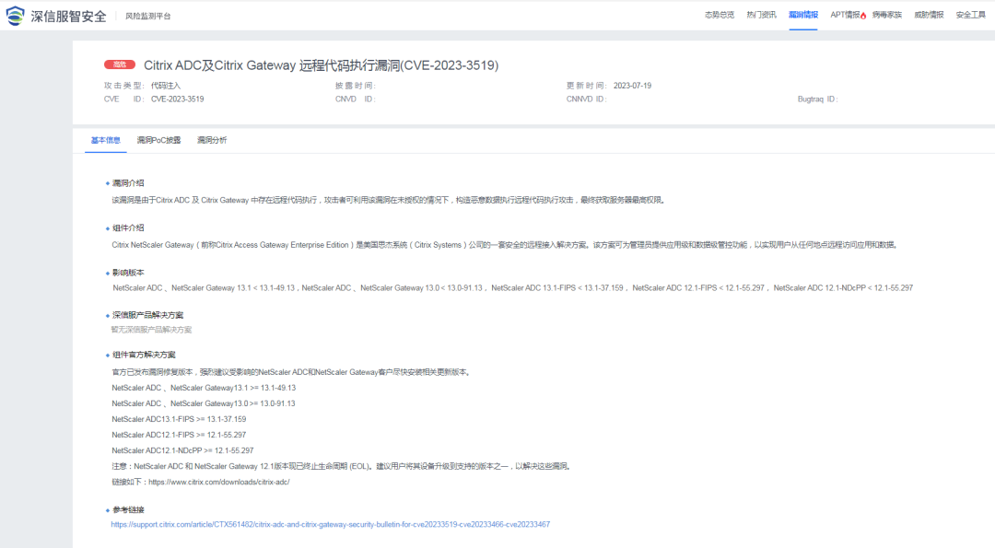995x548 pixels.
Task: Click the 漏洞介绍 section heading
Action: pos(128,183)
